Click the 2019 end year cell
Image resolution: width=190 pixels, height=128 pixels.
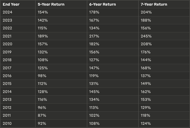8,52
